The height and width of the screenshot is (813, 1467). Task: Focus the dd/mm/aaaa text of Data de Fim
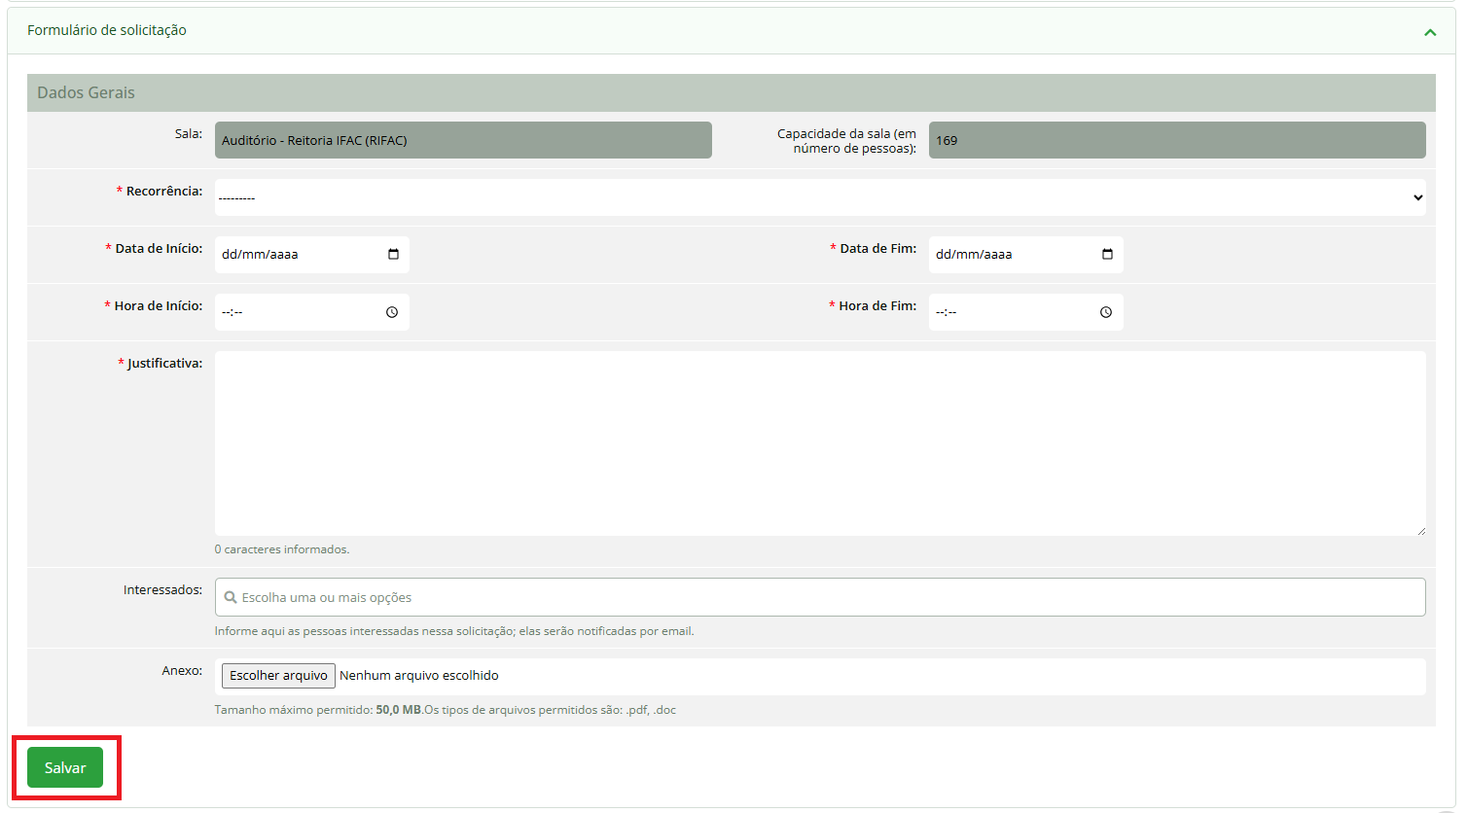pos(974,255)
